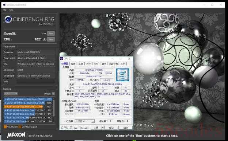Run the OpenGL benchmark

pos(51,34)
